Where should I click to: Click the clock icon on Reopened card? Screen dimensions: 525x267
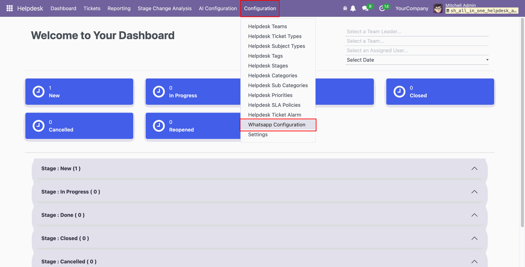[159, 126]
